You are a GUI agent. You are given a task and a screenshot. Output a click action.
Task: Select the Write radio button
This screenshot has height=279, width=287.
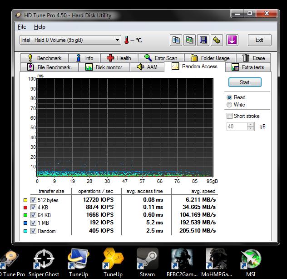[229, 105]
